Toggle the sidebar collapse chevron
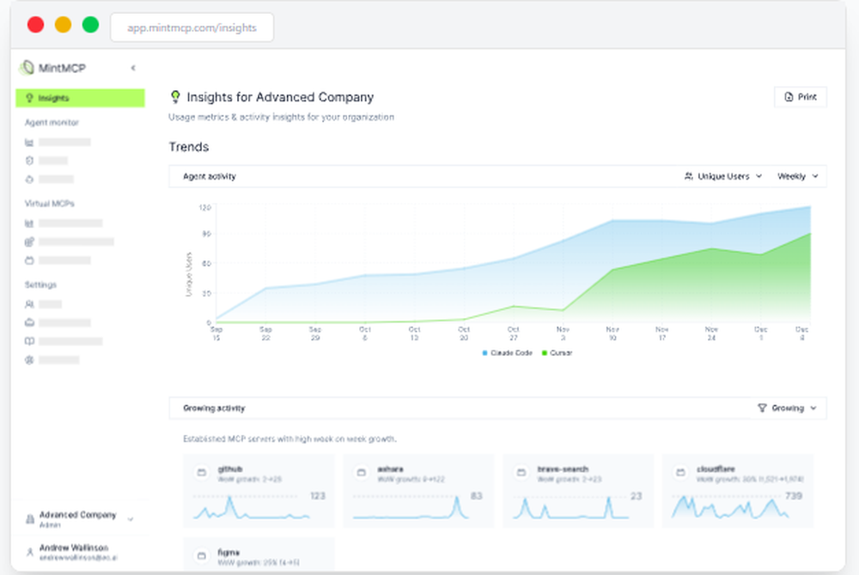The width and height of the screenshot is (859, 575). click(133, 68)
